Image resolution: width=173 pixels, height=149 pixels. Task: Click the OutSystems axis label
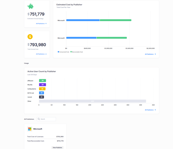(x=32, y=89)
